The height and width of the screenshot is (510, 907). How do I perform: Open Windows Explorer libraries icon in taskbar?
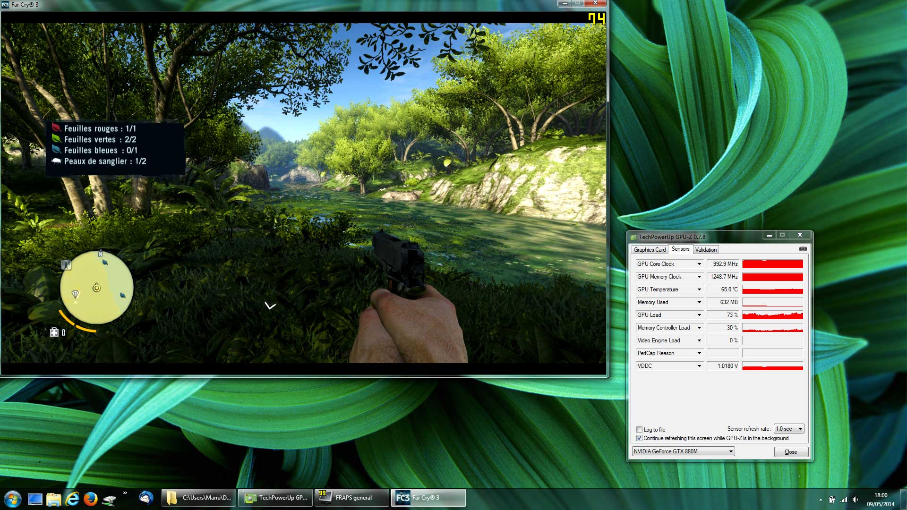coord(53,499)
